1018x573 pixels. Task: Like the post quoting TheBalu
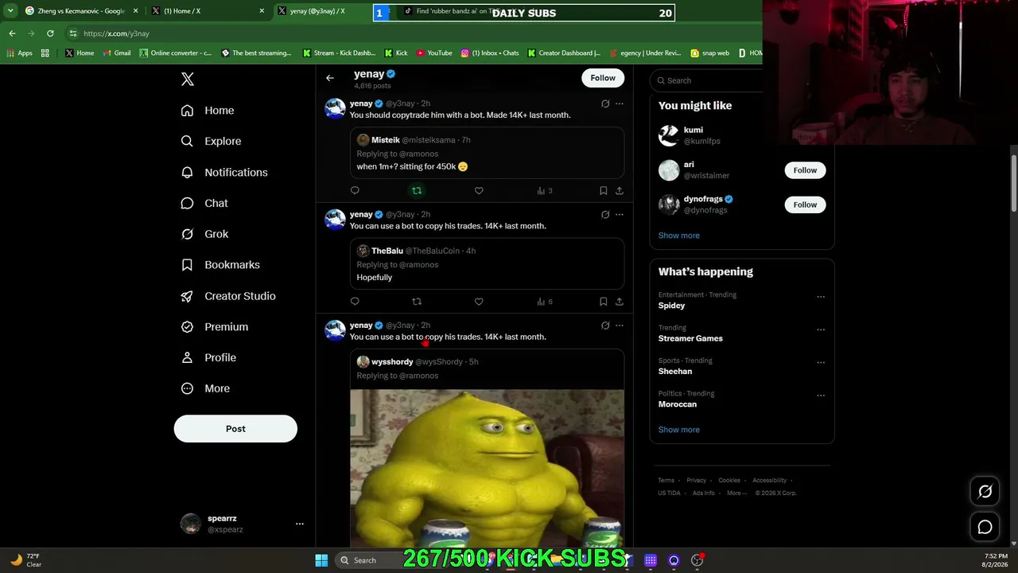pyautogui.click(x=479, y=302)
